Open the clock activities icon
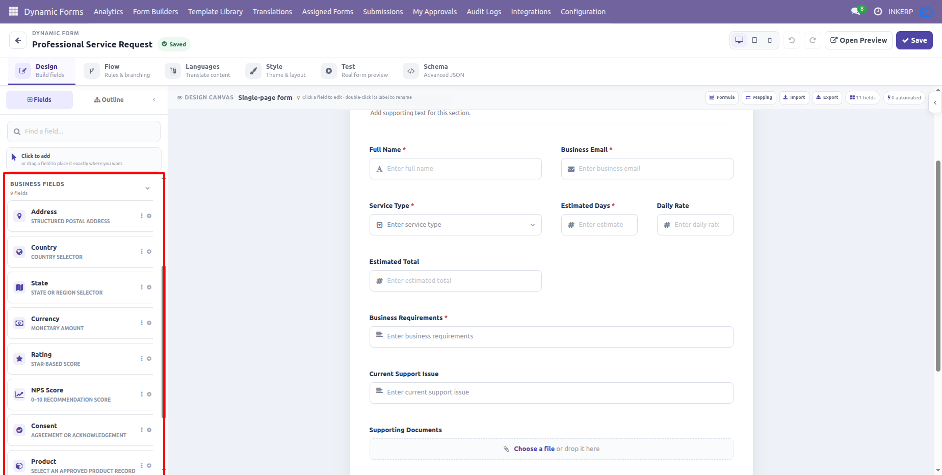Image resolution: width=942 pixels, height=475 pixels. click(x=878, y=11)
